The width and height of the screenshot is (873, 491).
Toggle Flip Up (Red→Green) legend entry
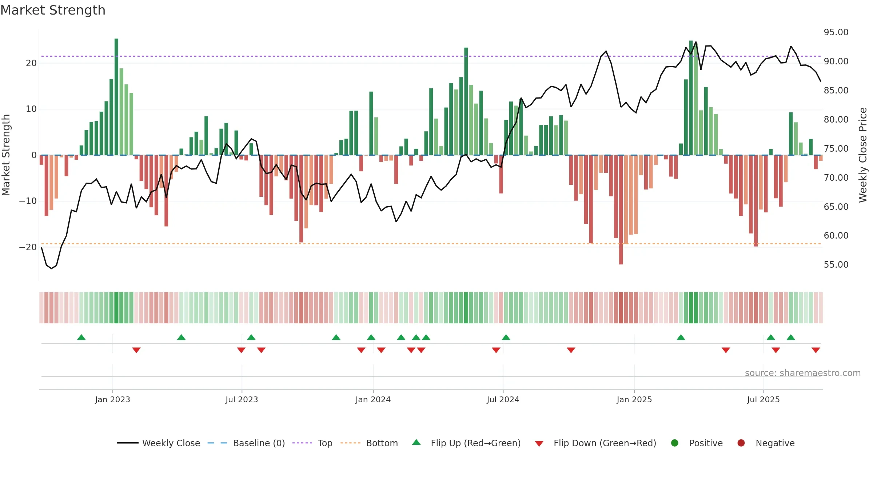(466, 443)
